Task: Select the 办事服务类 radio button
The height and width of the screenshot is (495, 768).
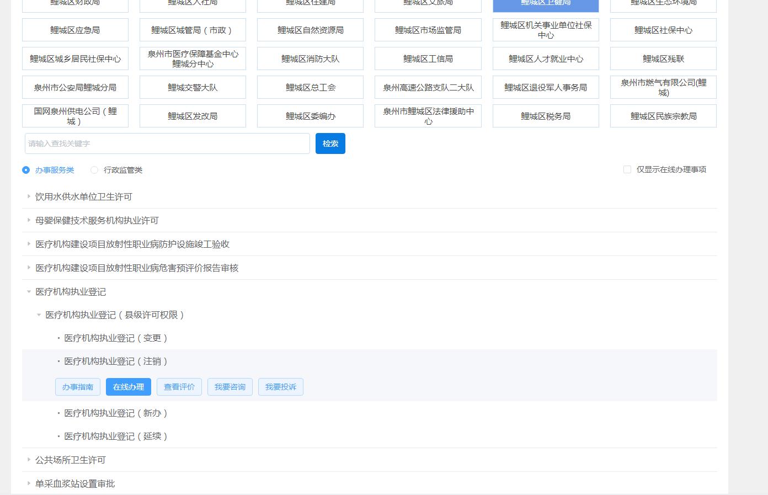Action: click(26, 170)
